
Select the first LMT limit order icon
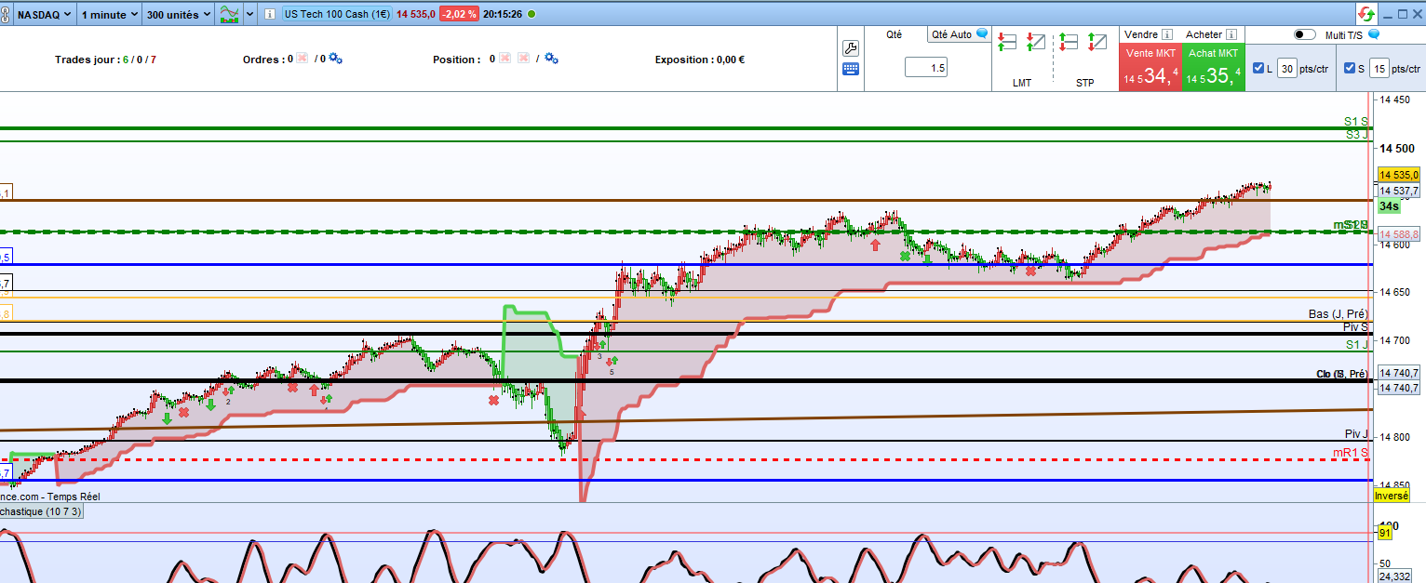tap(1007, 43)
